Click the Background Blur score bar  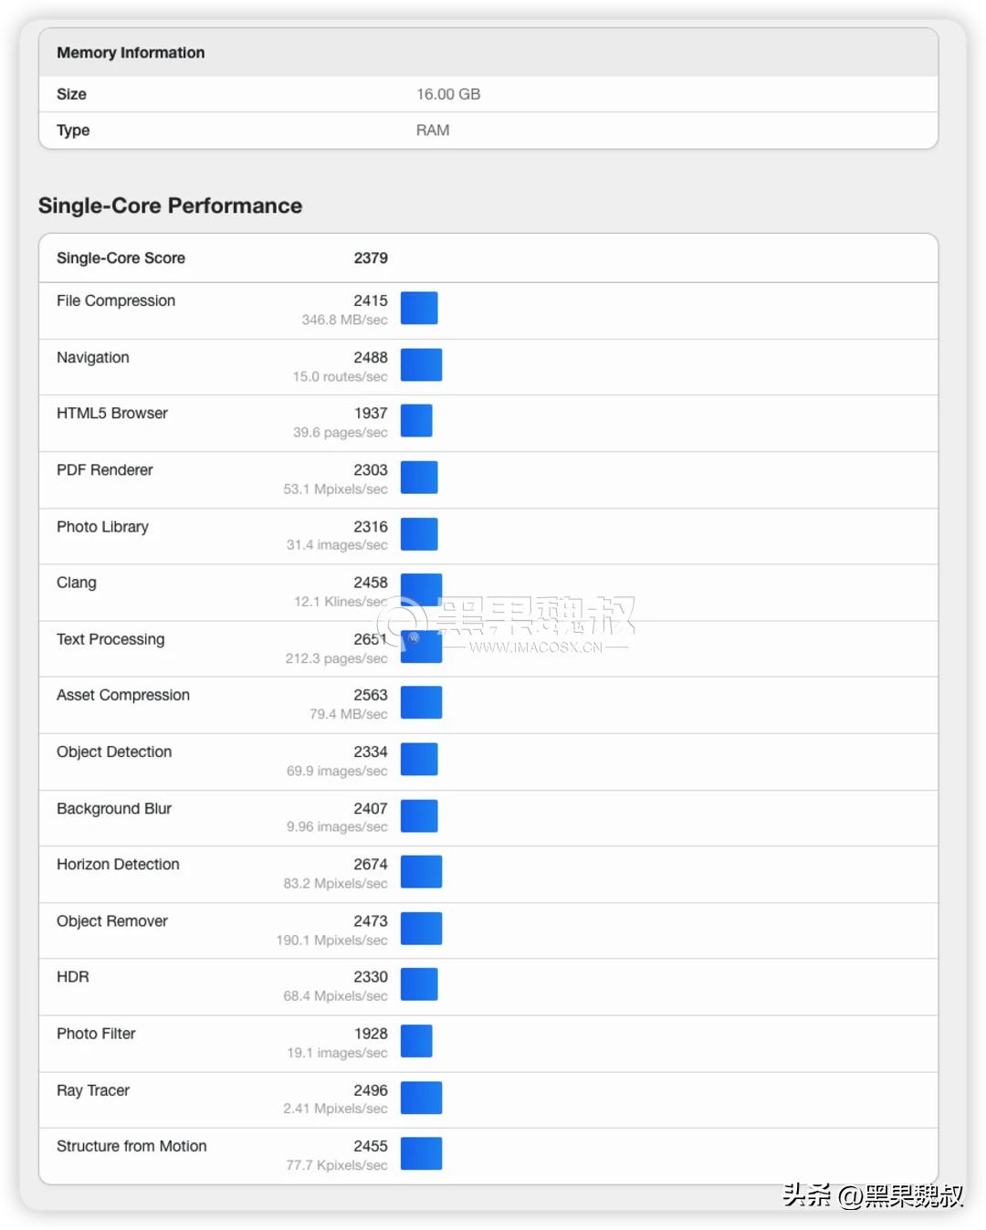click(x=419, y=815)
